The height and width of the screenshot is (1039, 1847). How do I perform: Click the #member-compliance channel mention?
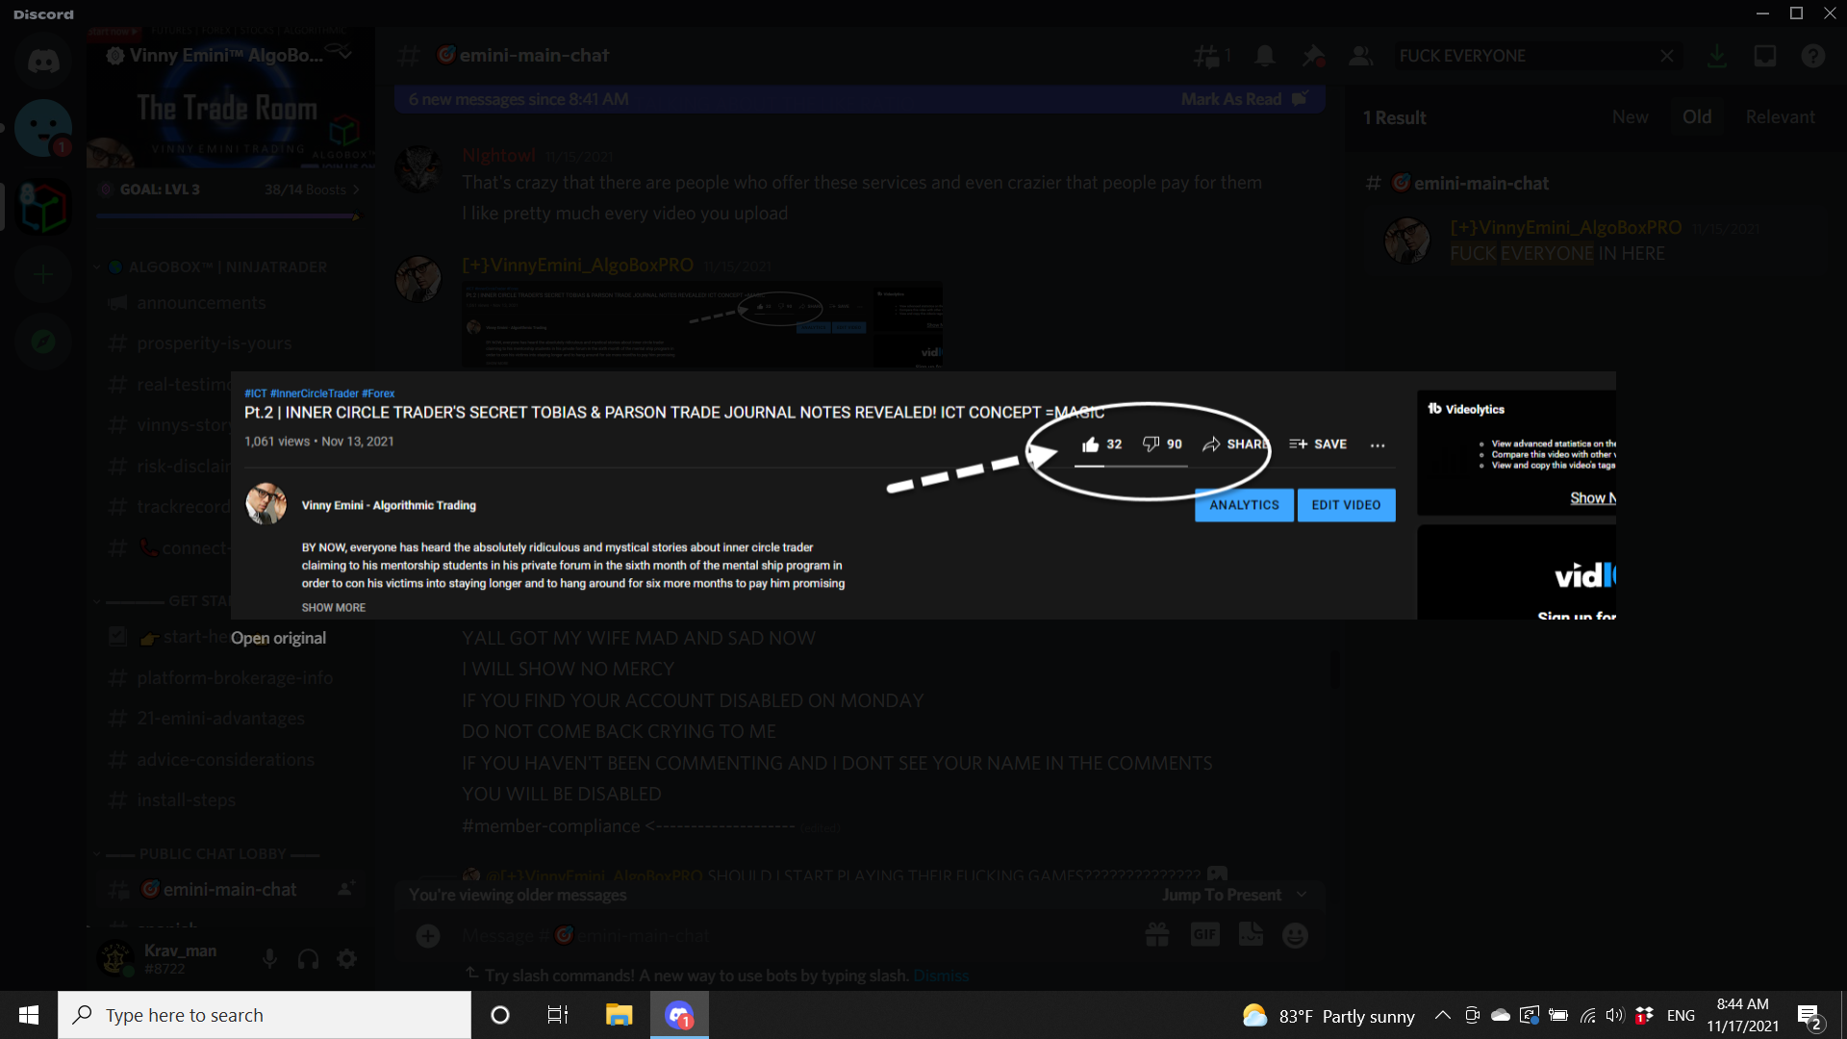click(x=550, y=826)
